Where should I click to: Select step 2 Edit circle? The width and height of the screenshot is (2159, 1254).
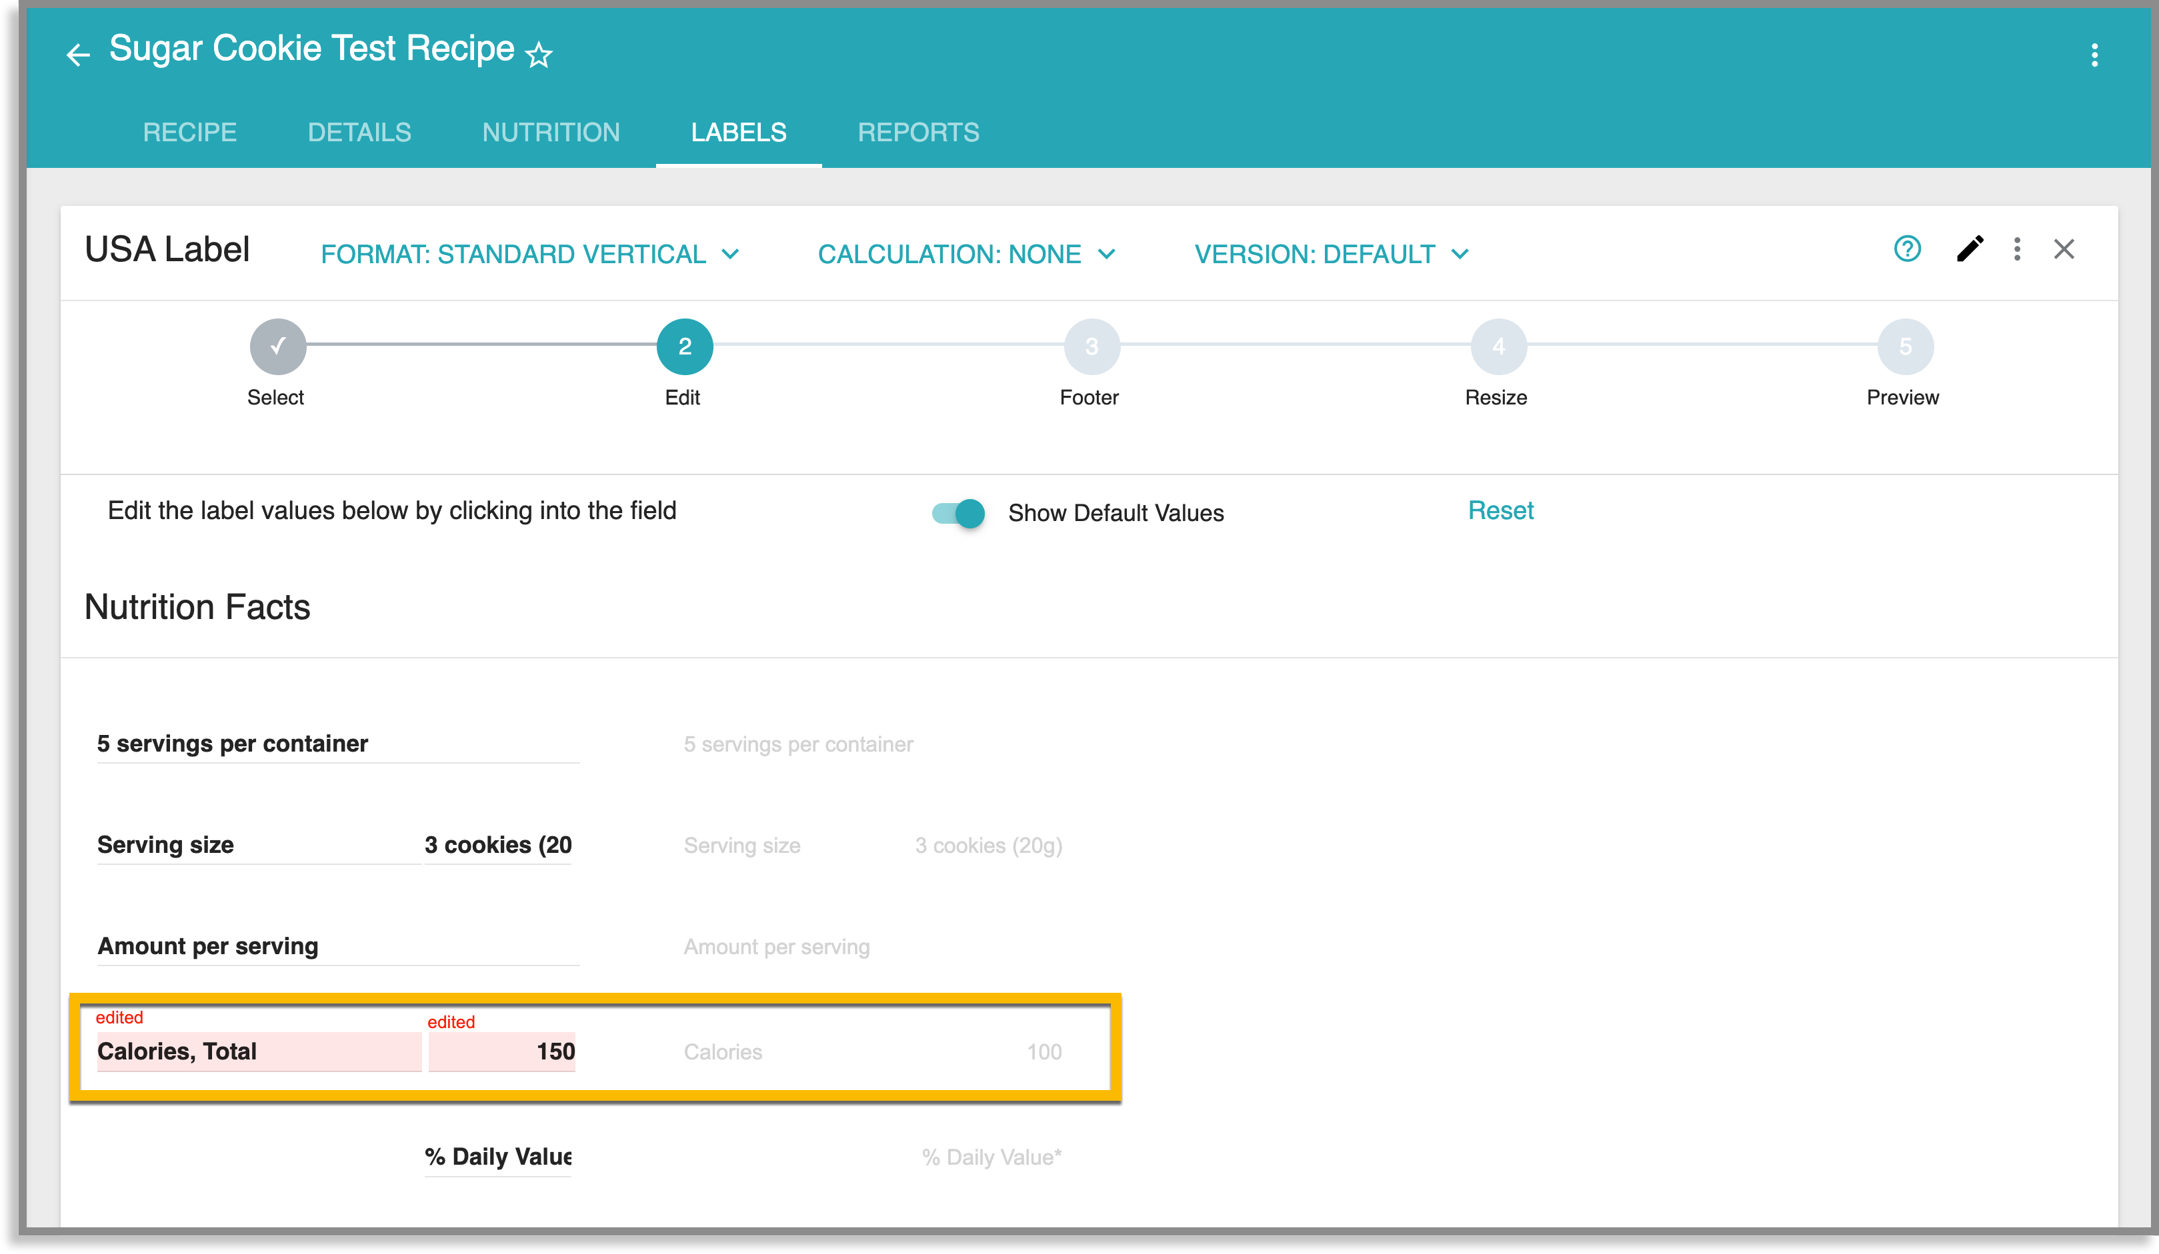pos(685,346)
